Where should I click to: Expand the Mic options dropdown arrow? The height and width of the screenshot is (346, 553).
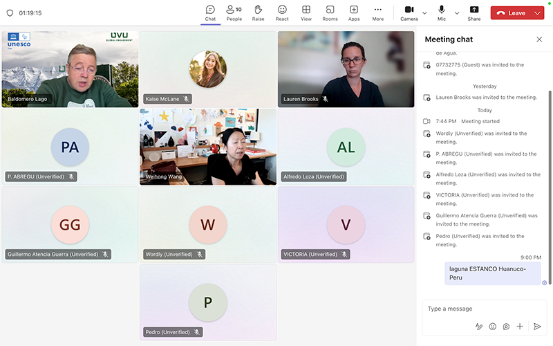pos(457,13)
